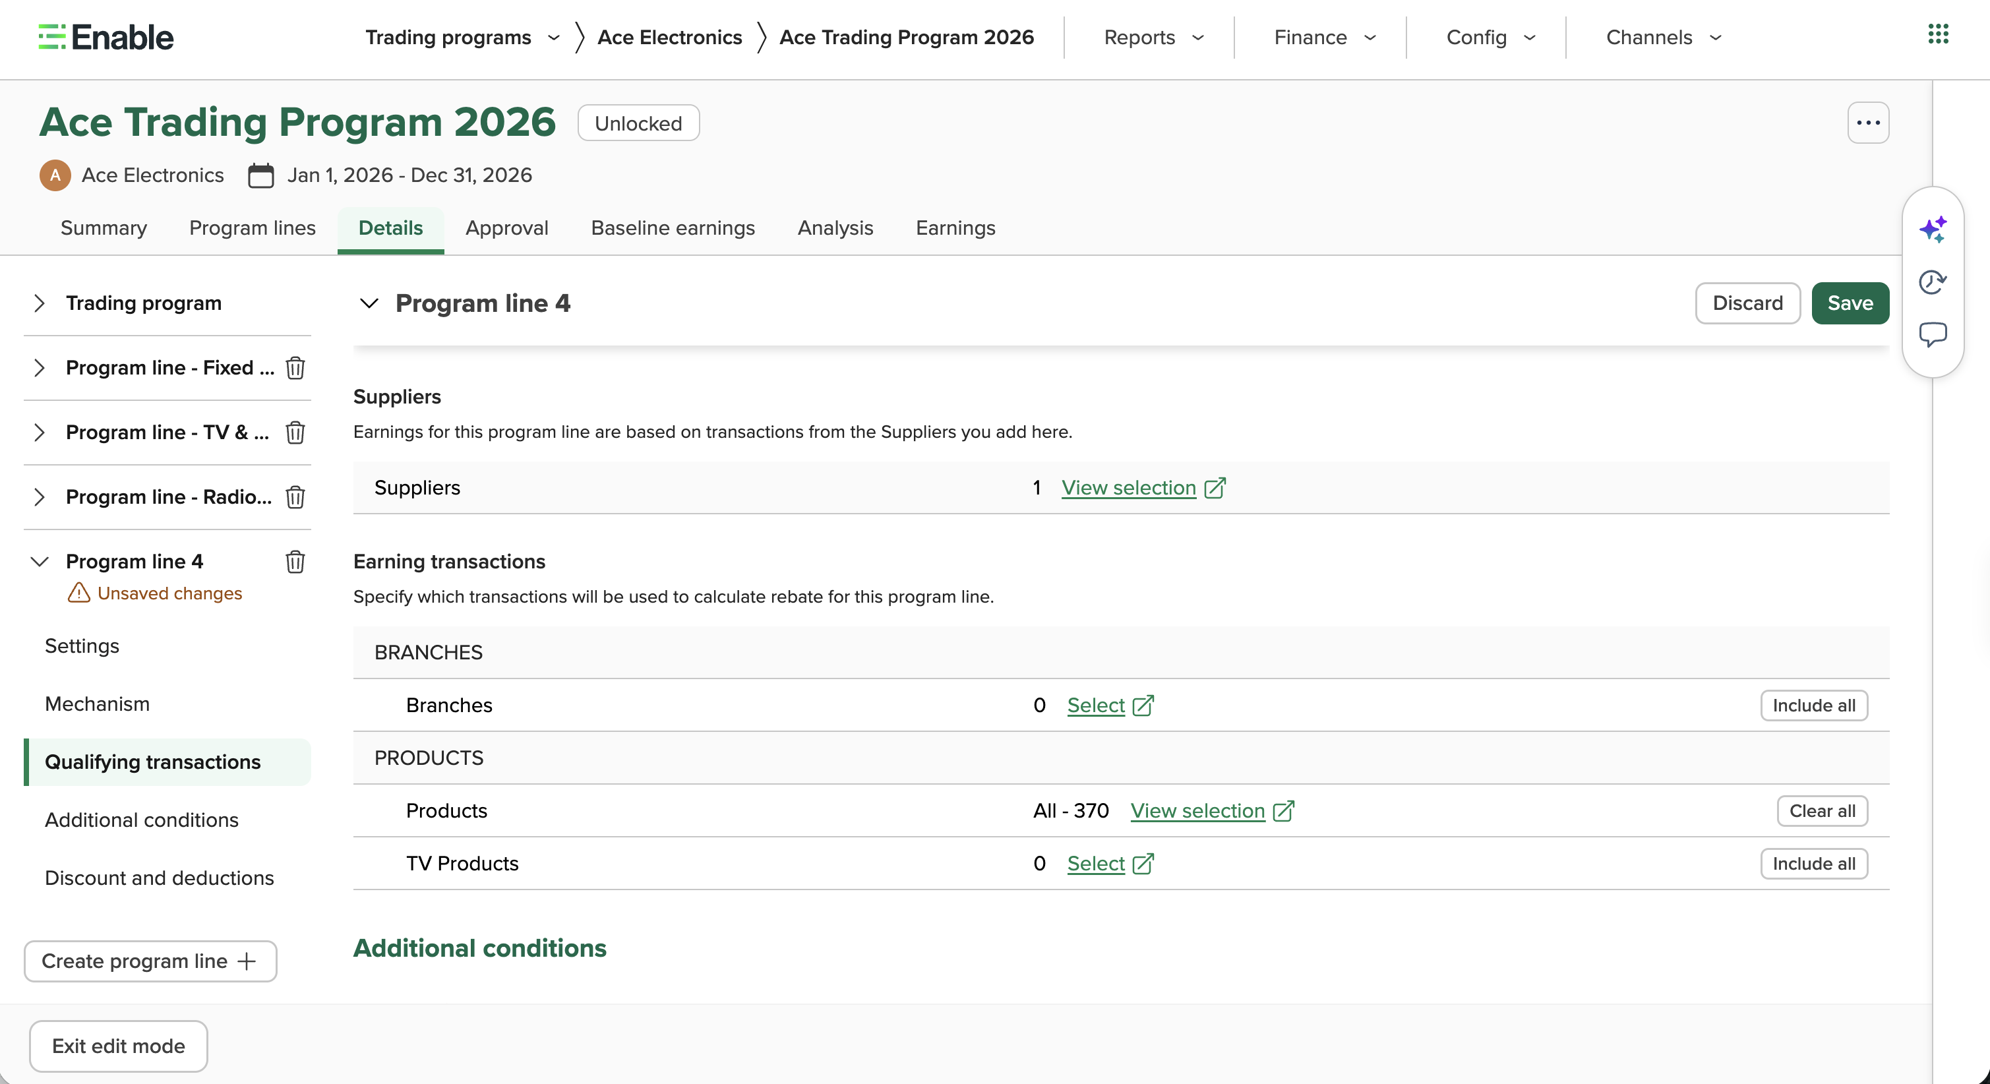The image size is (1990, 1084).
Task: Click the Enable logo
Action: (x=106, y=37)
